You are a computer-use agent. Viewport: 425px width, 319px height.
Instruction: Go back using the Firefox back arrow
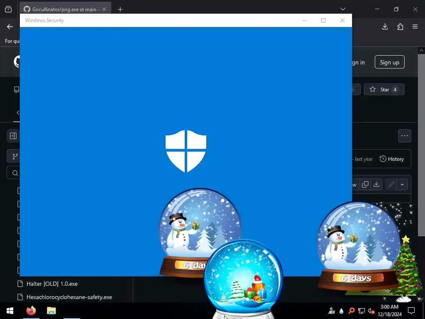pyautogui.click(x=10, y=27)
